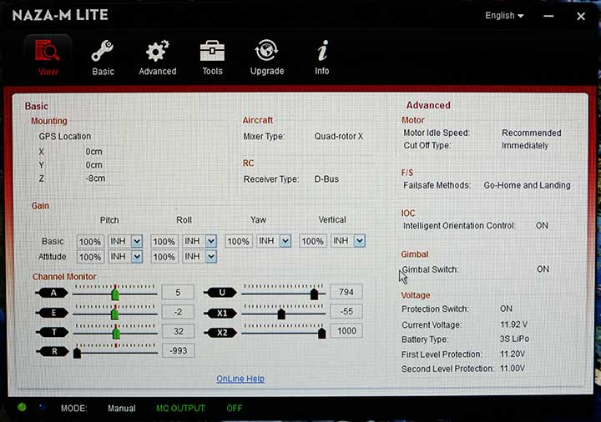This screenshot has width=601, height=422.
Task: Click Go-Home and Landing failsafe value
Action: (x=527, y=185)
